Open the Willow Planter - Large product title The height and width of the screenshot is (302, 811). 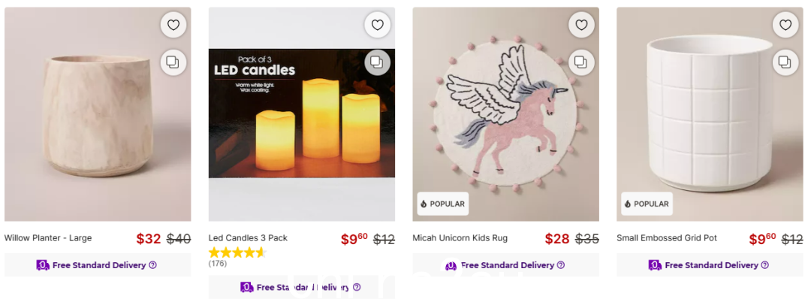pos(48,238)
